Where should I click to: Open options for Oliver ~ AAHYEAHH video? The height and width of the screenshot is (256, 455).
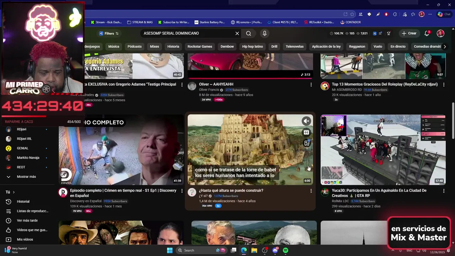[x=311, y=85]
